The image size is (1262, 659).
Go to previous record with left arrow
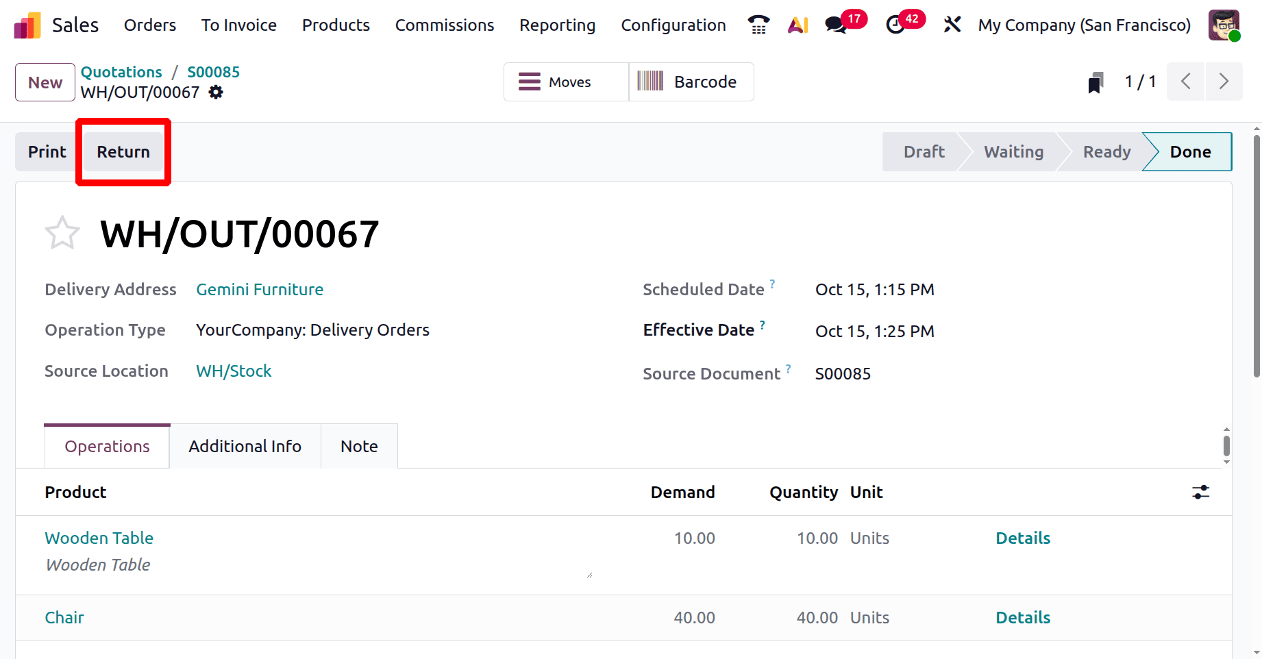click(1186, 82)
